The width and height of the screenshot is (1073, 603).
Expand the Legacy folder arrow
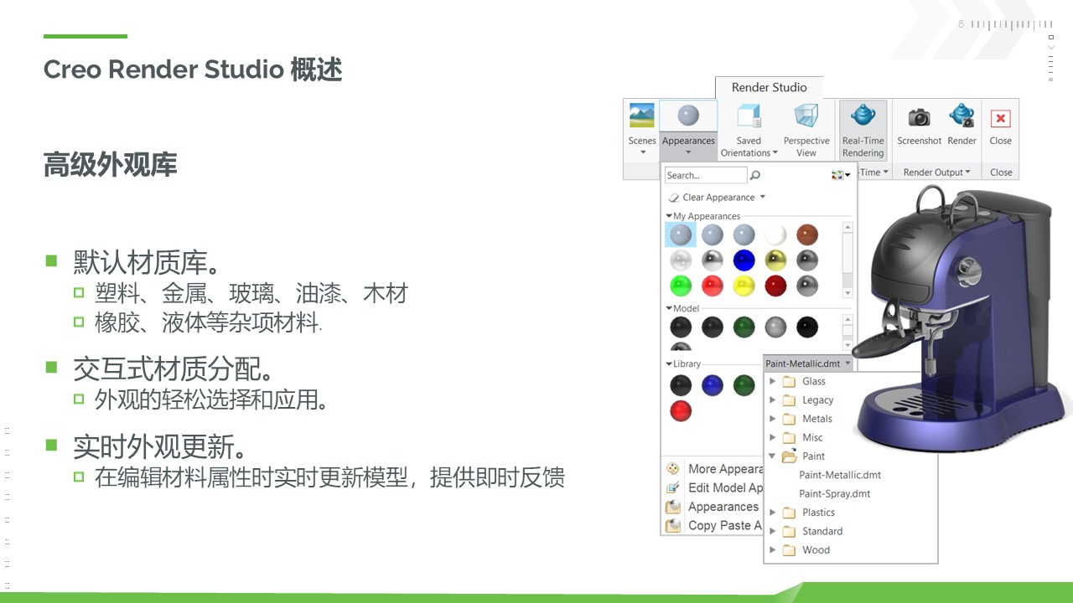tap(773, 400)
